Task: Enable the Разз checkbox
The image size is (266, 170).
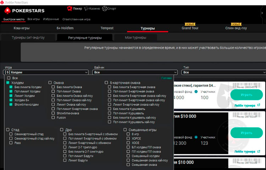Action: 11,143
